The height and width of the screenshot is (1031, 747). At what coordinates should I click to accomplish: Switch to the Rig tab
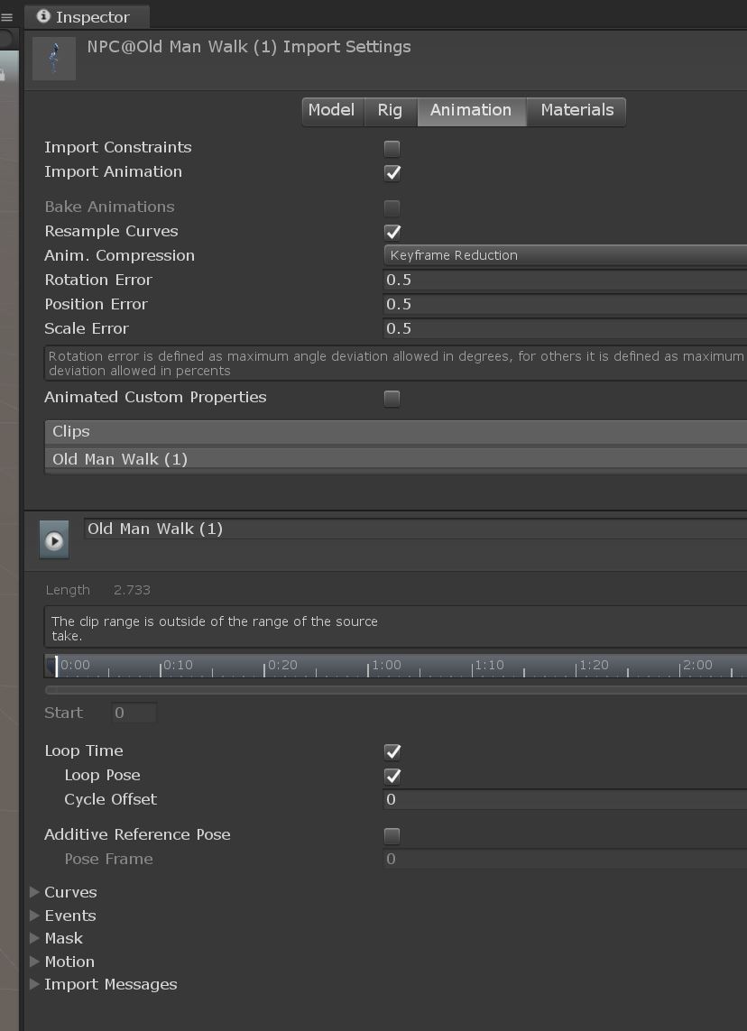point(390,110)
